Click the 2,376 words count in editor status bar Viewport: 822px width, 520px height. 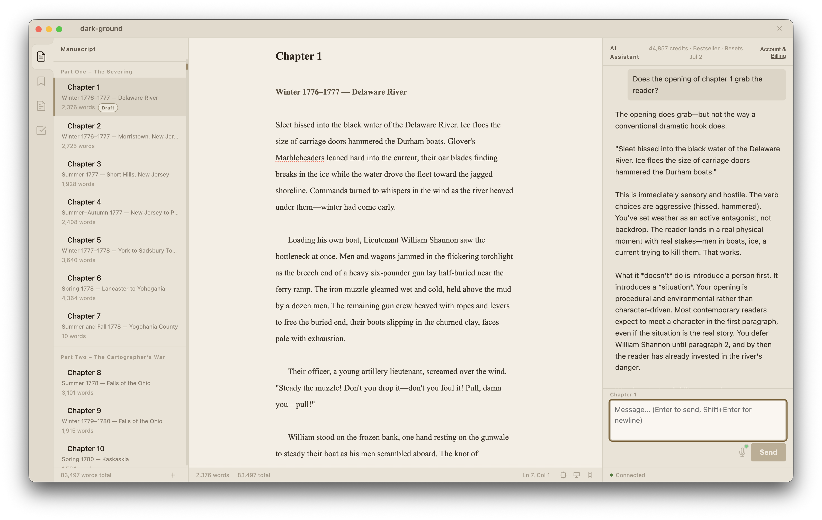pyautogui.click(x=212, y=475)
